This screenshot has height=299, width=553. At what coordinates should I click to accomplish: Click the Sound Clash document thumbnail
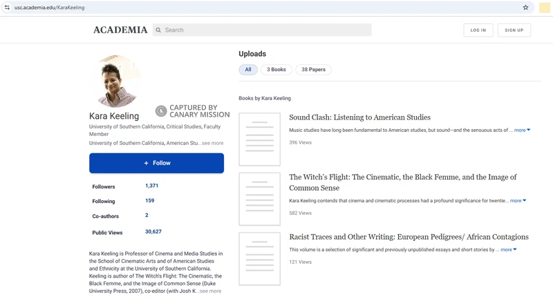pyautogui.click(x=260, y=139)
